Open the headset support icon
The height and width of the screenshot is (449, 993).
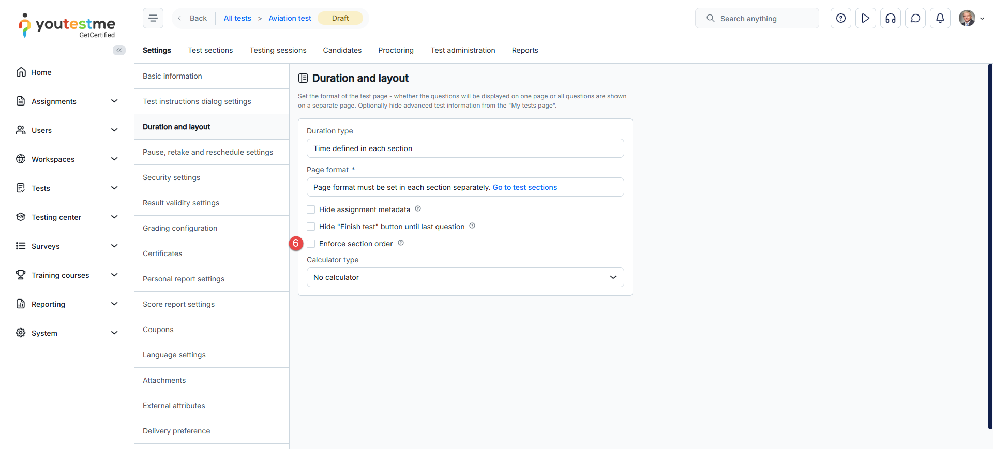(891, 18)
